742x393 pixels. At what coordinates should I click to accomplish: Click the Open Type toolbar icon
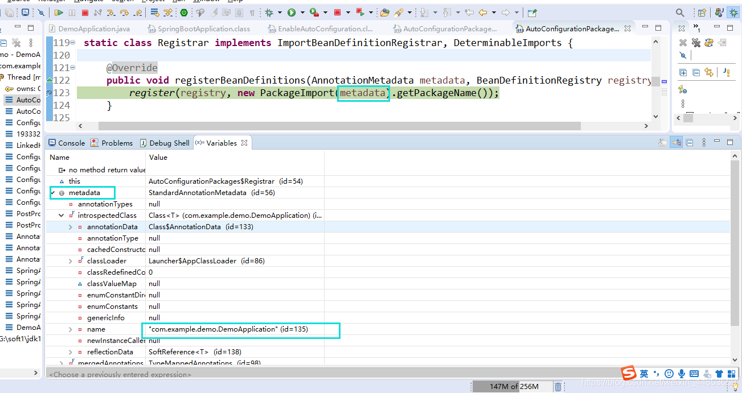coord(385,13)
